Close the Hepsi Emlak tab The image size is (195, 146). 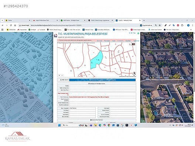tap(57, 20)
